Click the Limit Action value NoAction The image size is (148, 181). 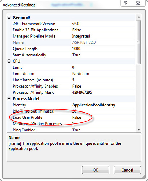[81, 73]
